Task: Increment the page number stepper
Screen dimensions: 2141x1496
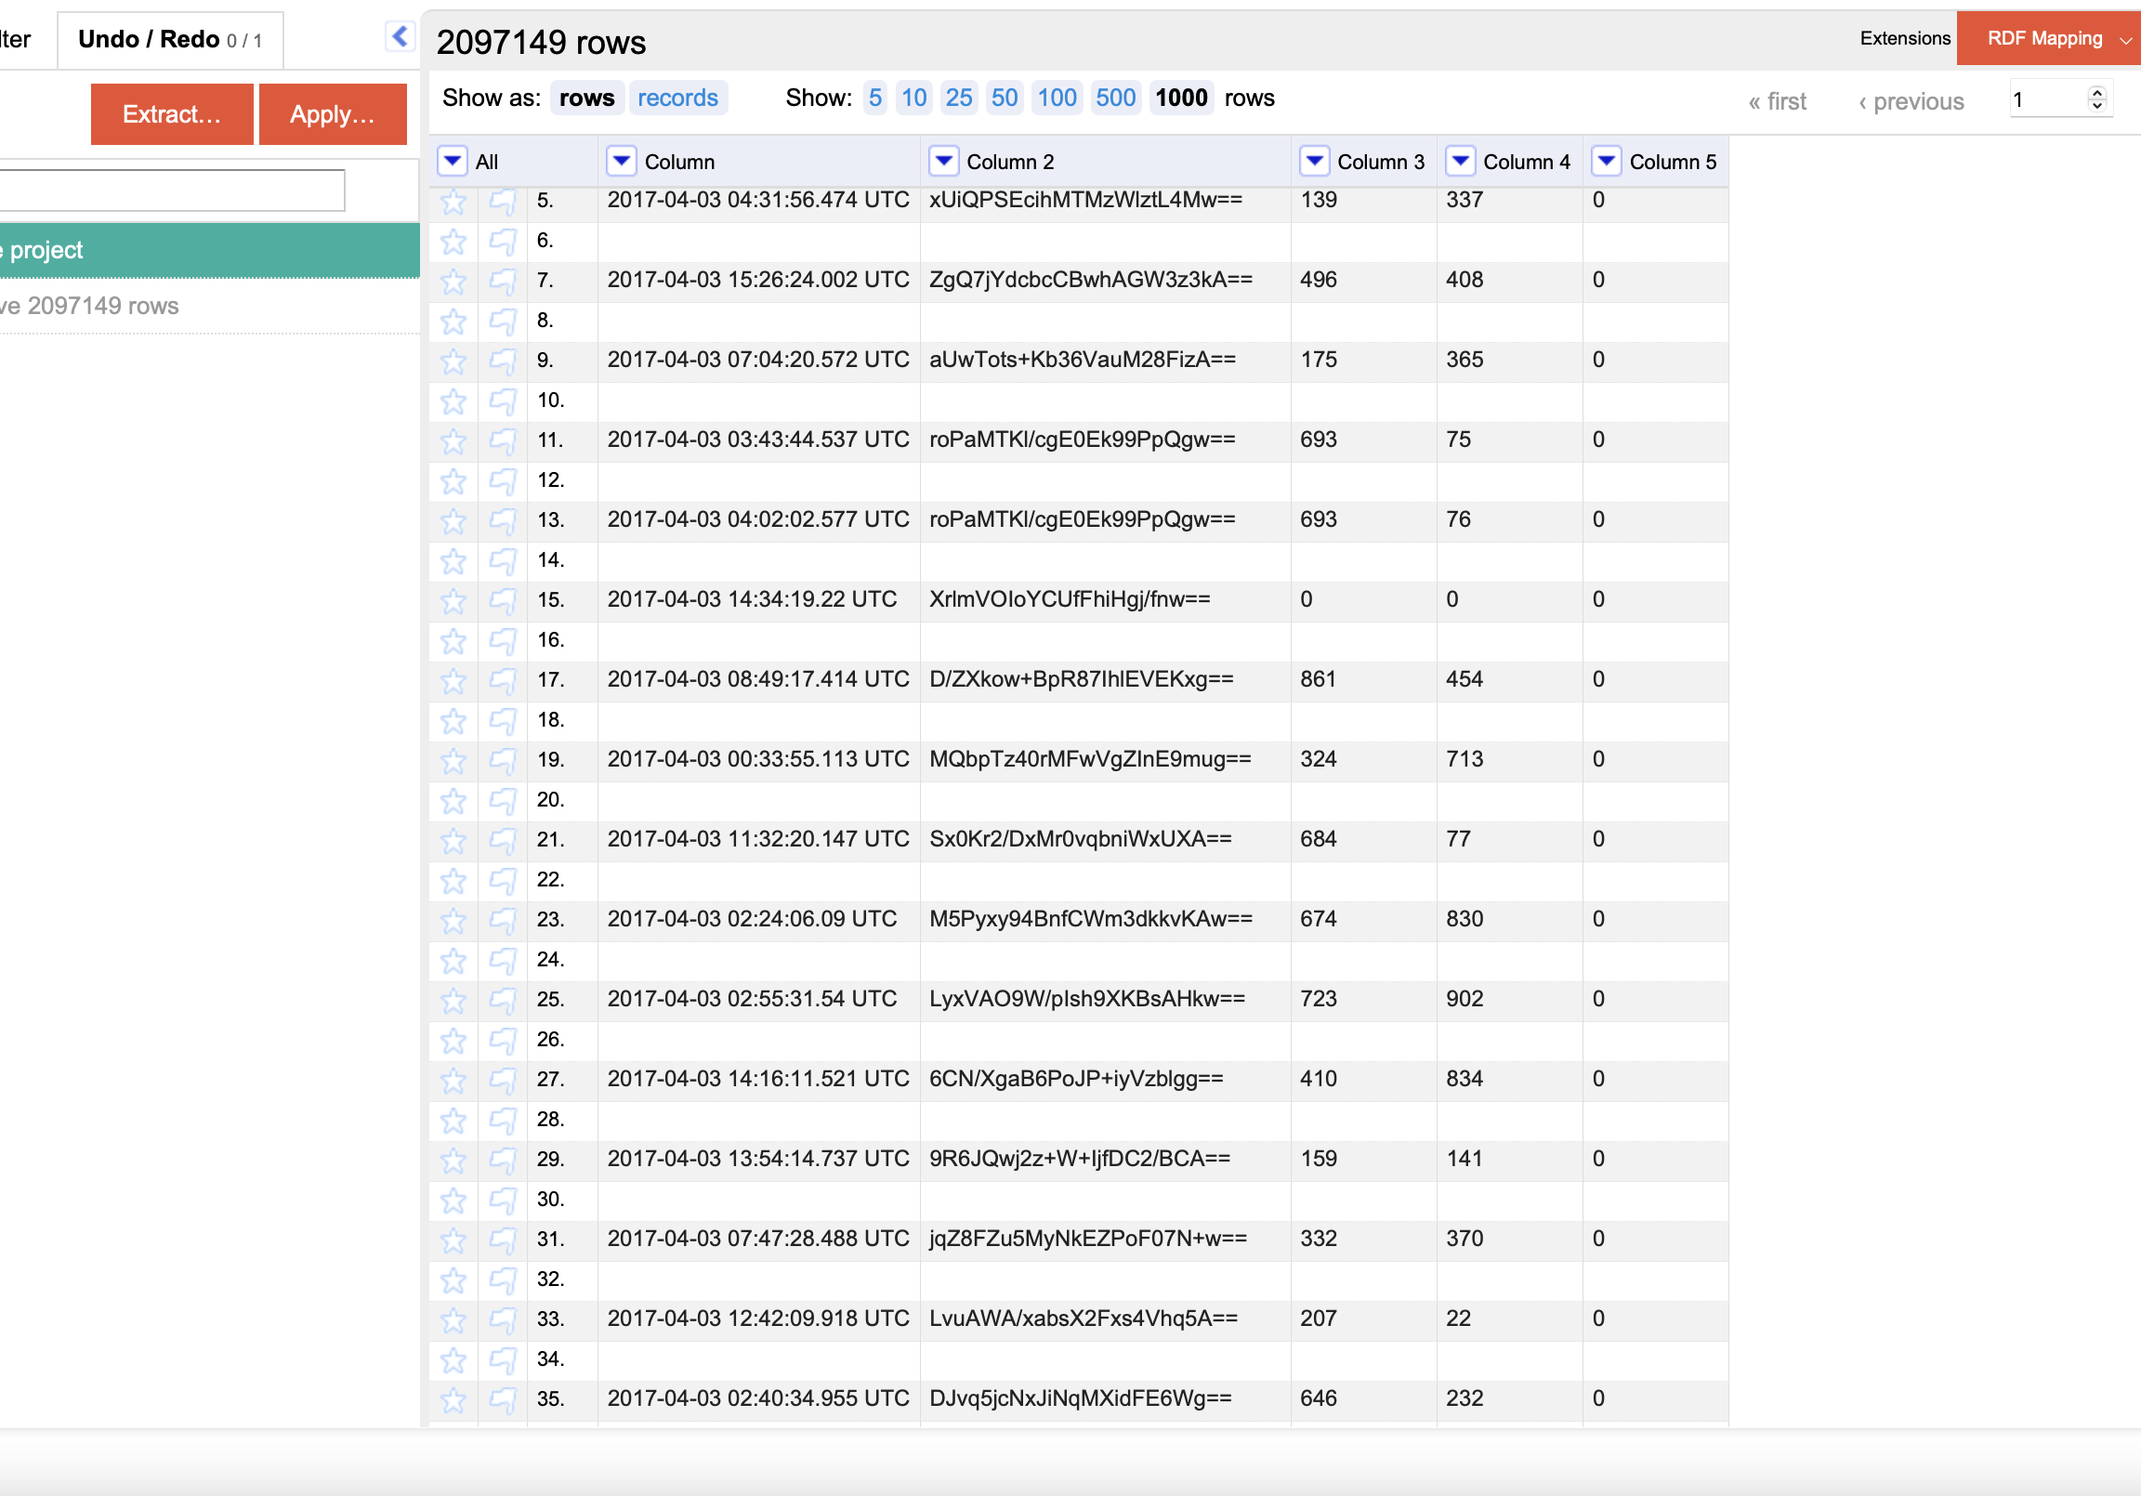Action: coord(2097,92)
